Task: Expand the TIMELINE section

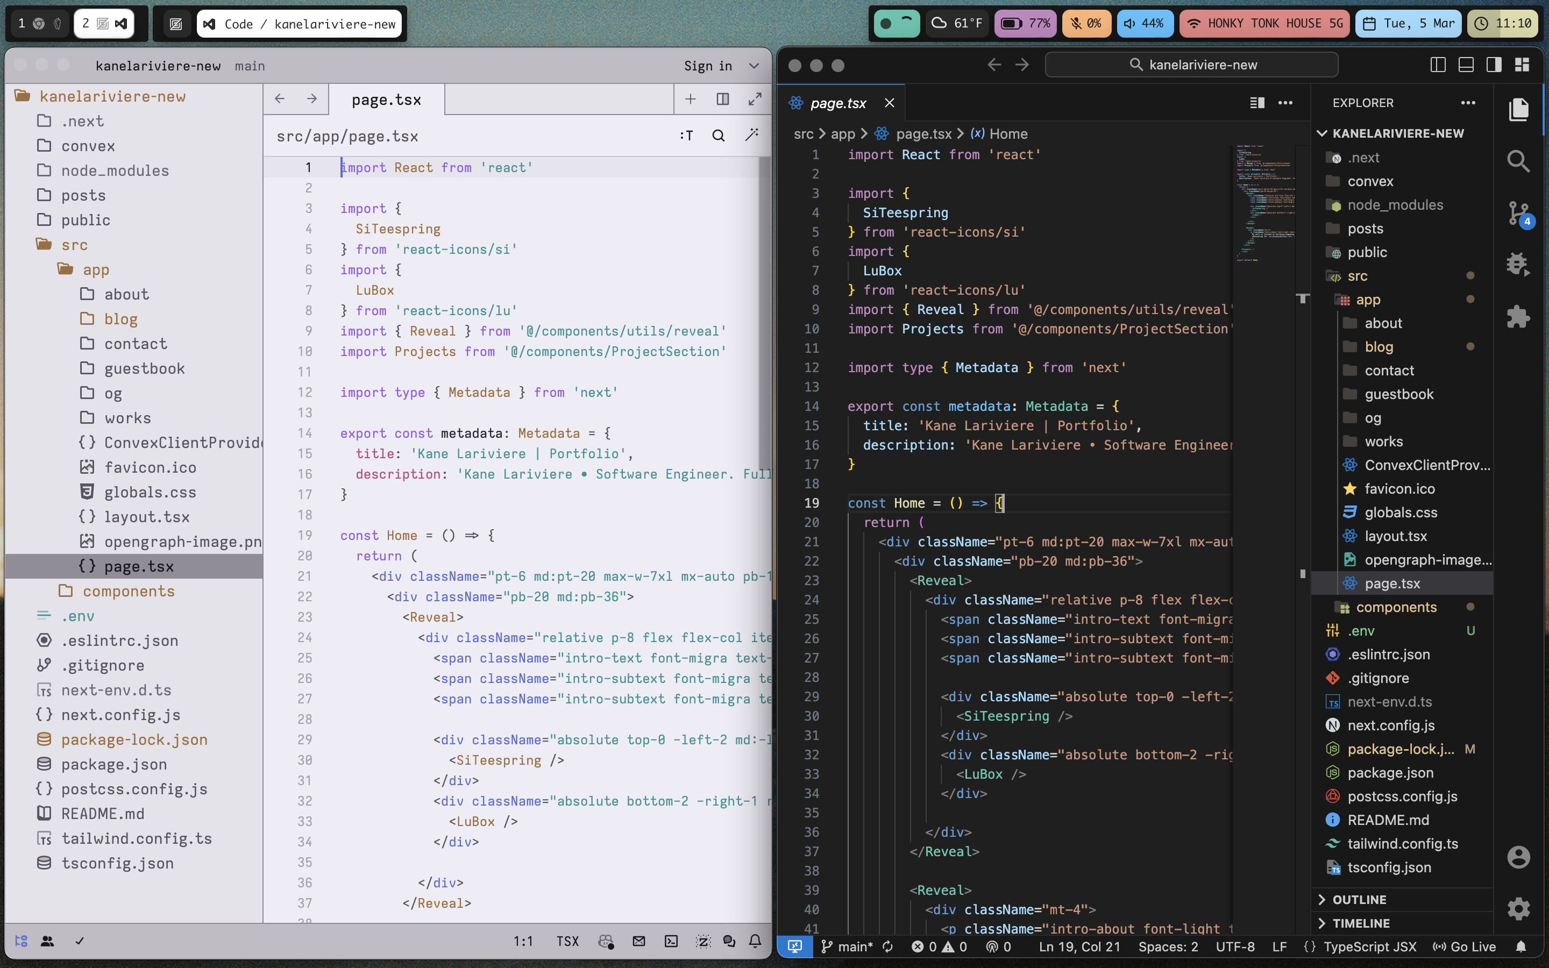Action: 1360,923
